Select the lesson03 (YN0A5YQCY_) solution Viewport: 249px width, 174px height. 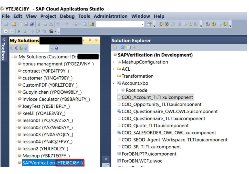pyautogui.click(x=48, y=135)
